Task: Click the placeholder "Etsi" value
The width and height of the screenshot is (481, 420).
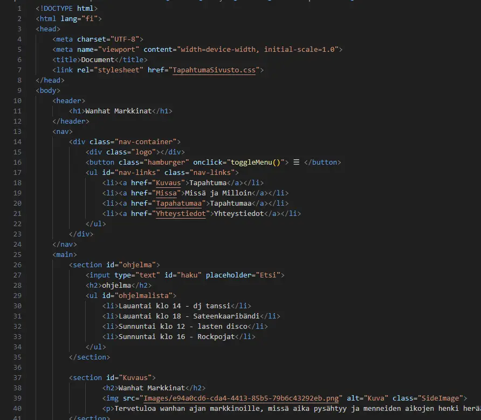Action: click(x=268, y=275)
